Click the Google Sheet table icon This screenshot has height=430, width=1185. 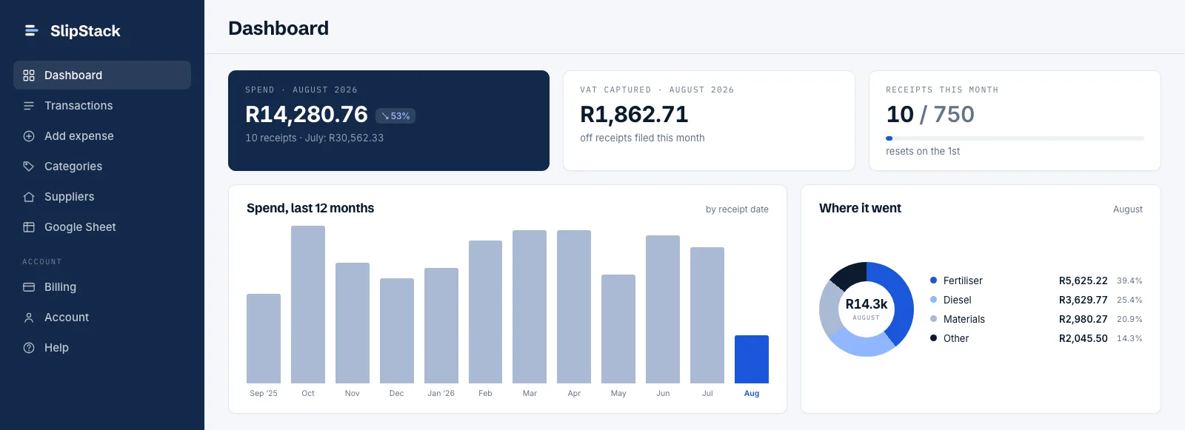(29, 227)
